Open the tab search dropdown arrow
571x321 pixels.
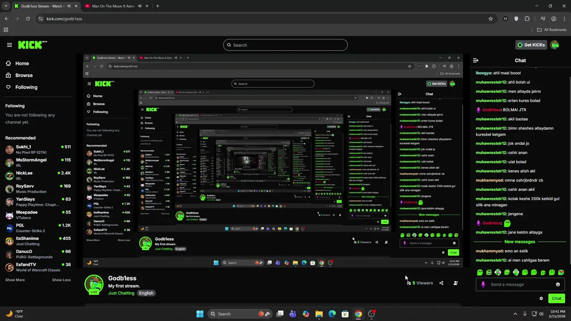(x=6, y=6)
